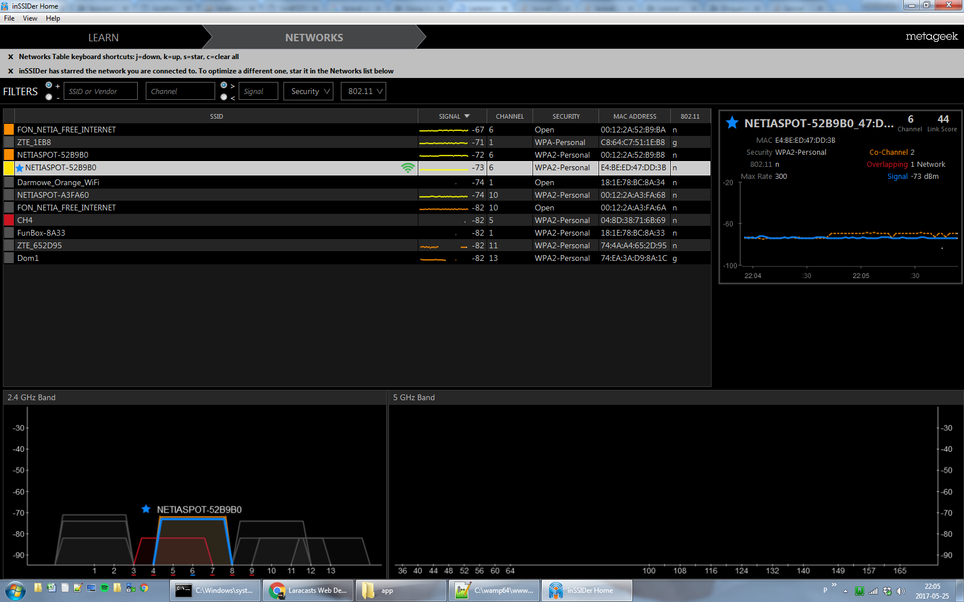
Task: Sort by the 802.11 column header
Action: 690,116
